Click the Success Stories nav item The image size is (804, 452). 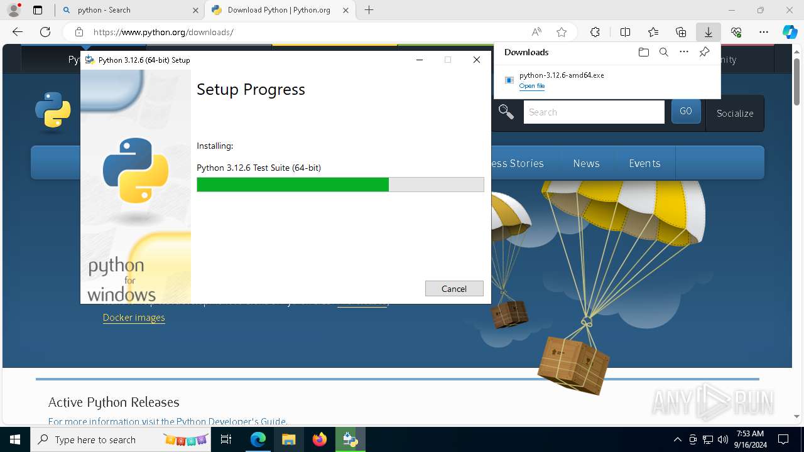[517, 163]
